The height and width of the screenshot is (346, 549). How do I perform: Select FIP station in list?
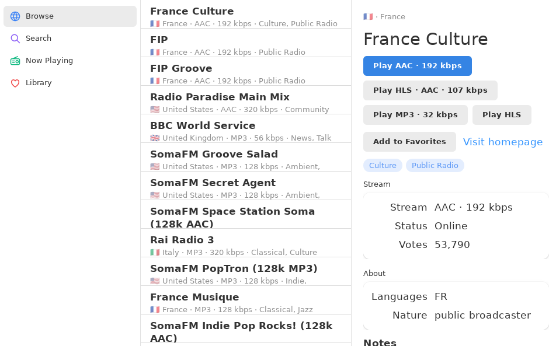(246, 43)
